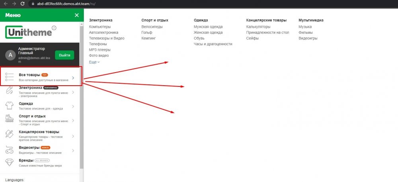Click the administrator avatar icon
The height and width of the screenshot is (182, 398).
tap(11, 56)
